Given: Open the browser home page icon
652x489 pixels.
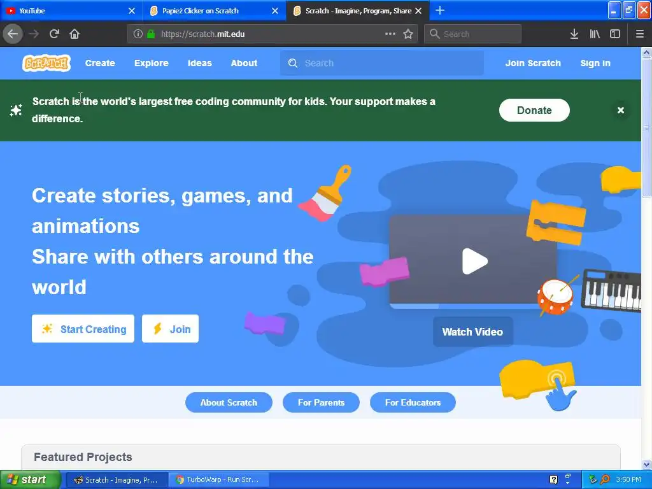Looking at the screenshot, I should (x=74, y=34).
